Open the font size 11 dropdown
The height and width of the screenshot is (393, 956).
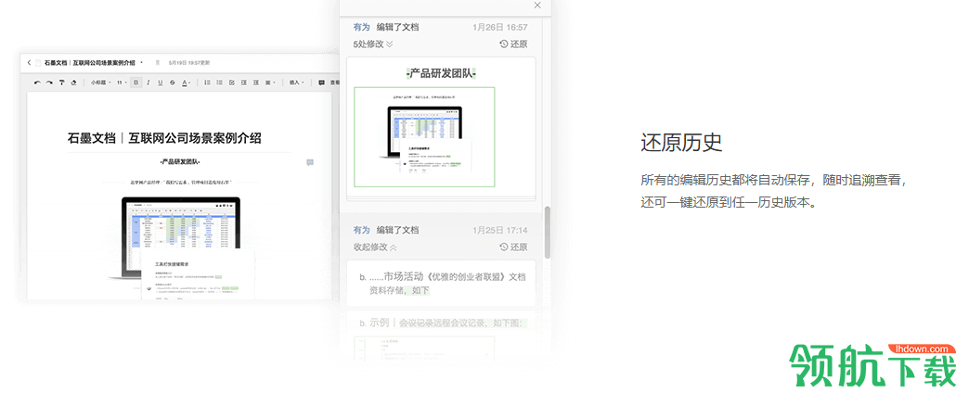(x=122, y=82)
